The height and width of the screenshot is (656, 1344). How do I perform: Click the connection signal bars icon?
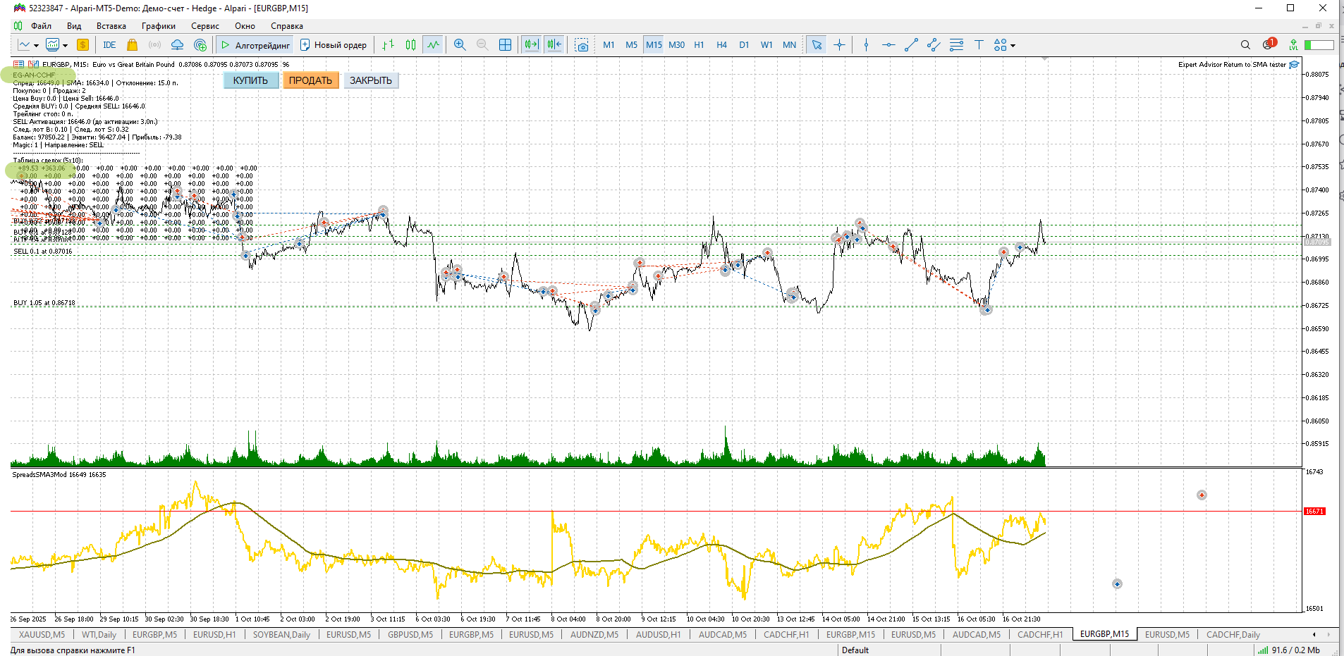[1263, 650]
